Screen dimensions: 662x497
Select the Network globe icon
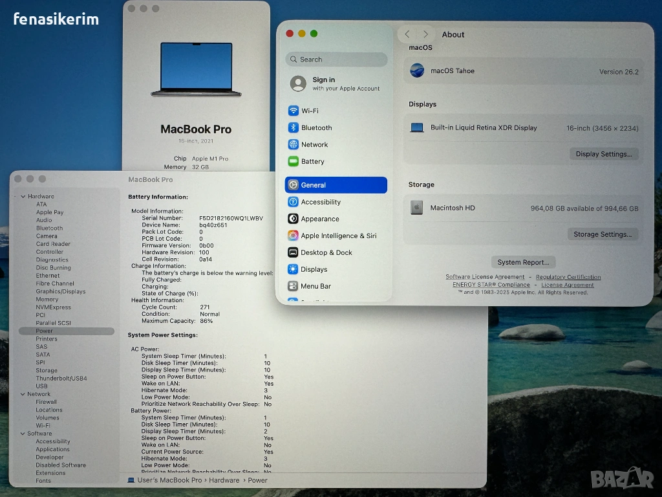point(294,144)
